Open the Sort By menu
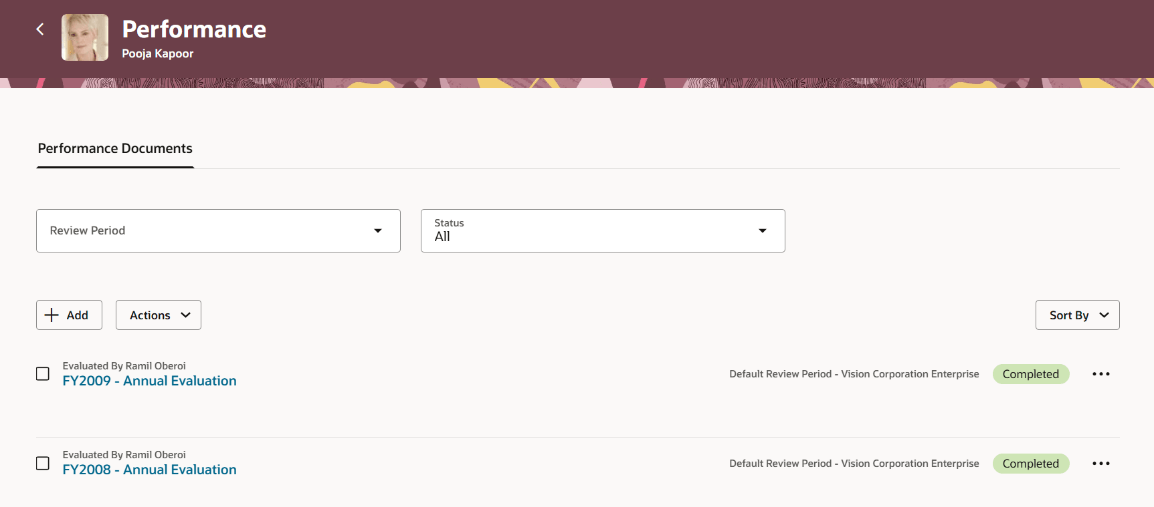This screenshot has height=507, width=1154. (1077, 315)
